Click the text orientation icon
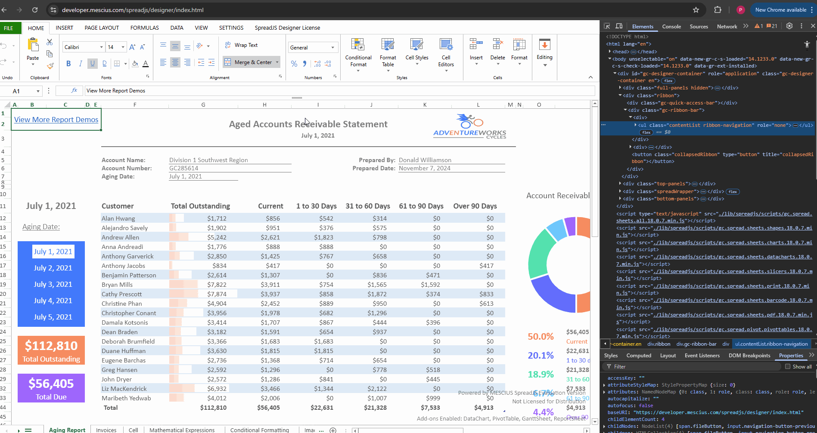This screenshot has width=817, height=433. (x=199, y=46)
